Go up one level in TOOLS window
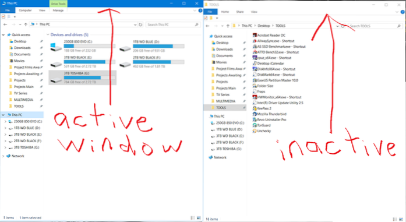The width and height of the screenshot is (406, 222). click(x=228, y=26)
